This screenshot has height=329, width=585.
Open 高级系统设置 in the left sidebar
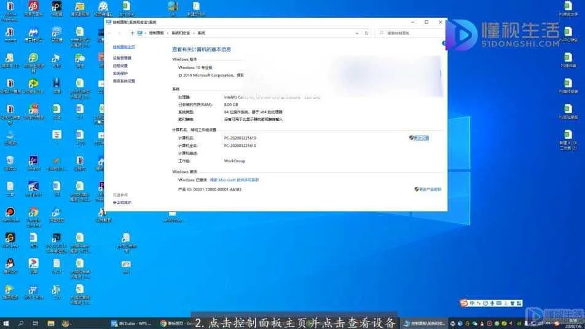click(124, 81)
